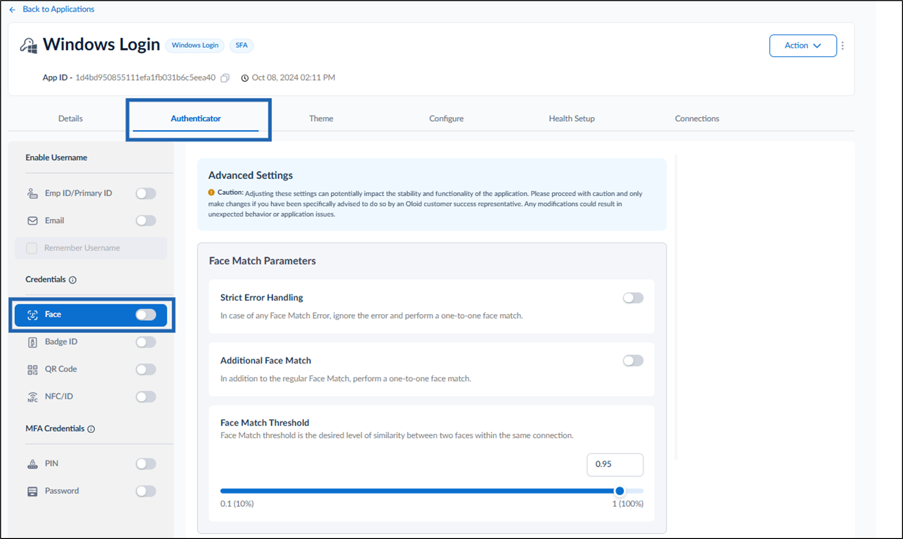
Task: Click the Credentials info icon
Action: 73,280
